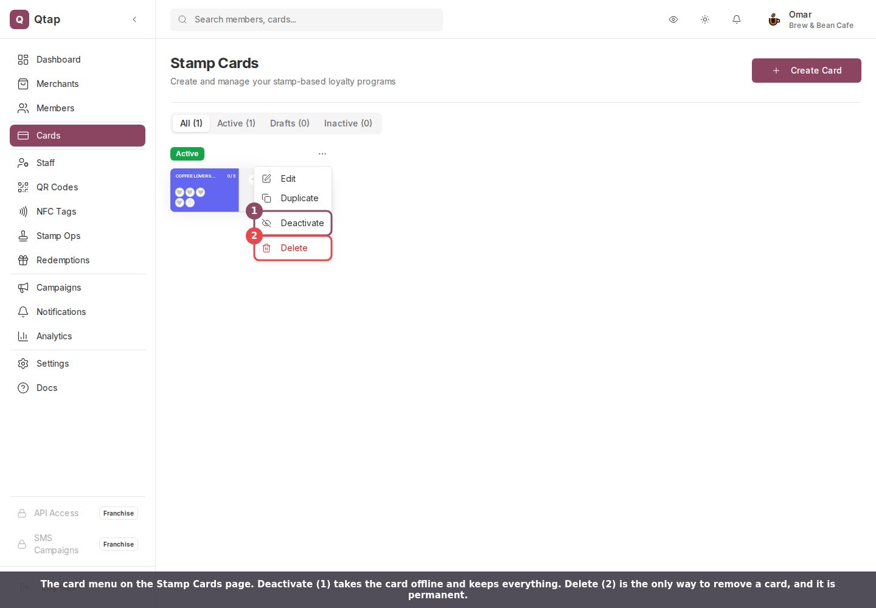
Task: Click the Franchise badge next to API Access
Action: (x=119, y=513)
